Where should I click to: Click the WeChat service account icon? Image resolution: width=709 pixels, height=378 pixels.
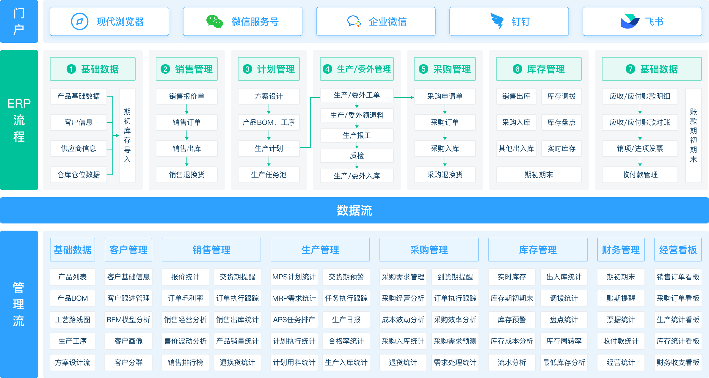pos(214,21)
